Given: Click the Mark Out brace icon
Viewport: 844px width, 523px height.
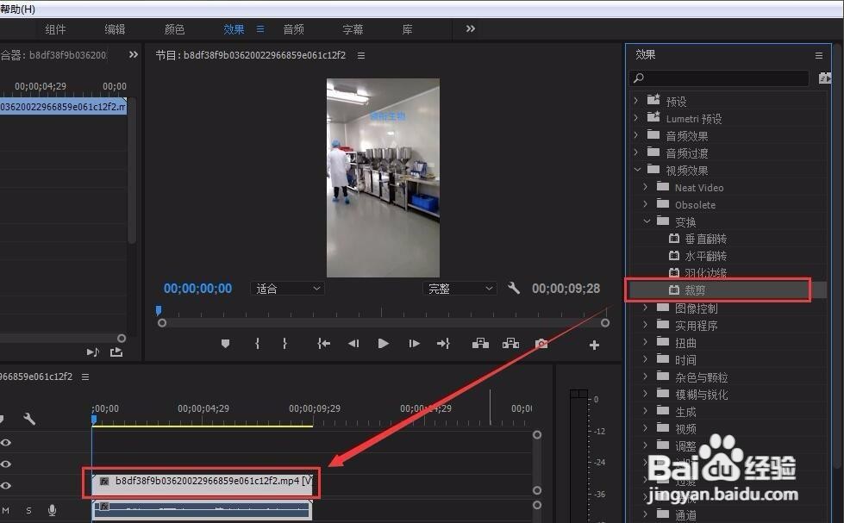Looking at the screenshot, I should [284, 343].
